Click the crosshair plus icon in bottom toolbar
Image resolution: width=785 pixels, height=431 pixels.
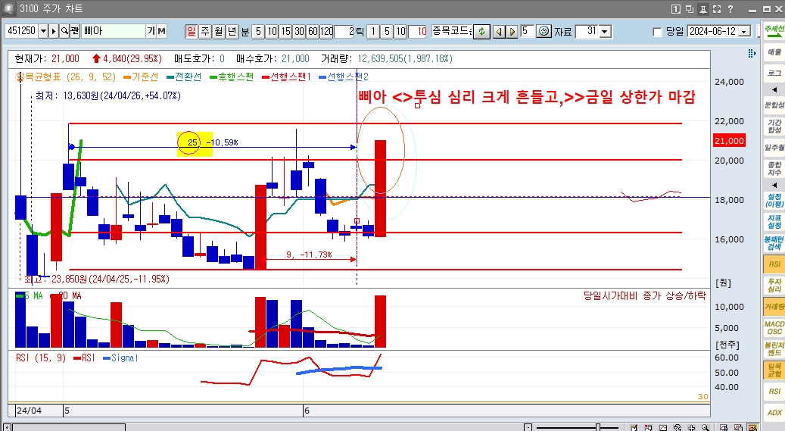pyautogui.click(x=691, y=427)
